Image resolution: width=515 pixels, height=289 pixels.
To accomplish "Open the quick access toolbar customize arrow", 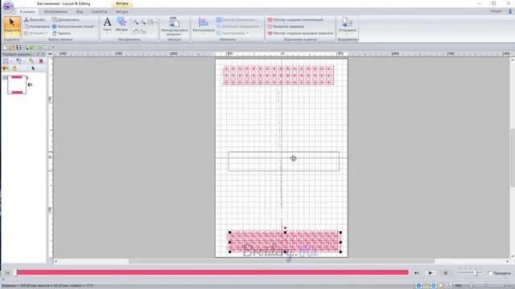I will pos(53,48).
